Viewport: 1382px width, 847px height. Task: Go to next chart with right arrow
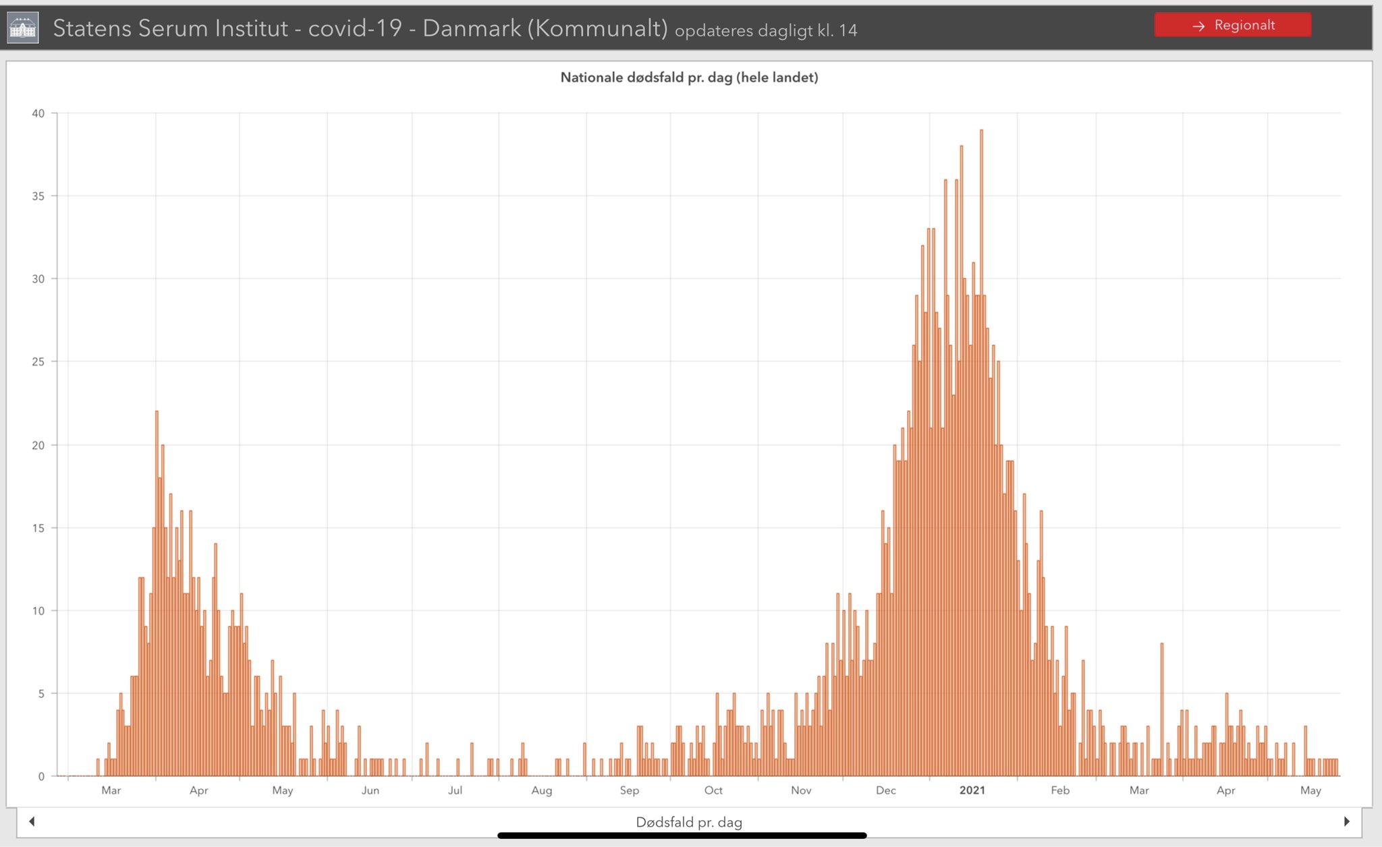click(1346, 821)
